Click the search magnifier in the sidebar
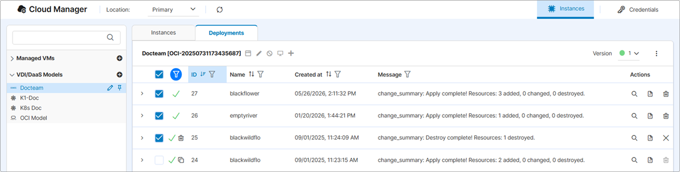Screen dimensions: 680x172 (110, 37)
